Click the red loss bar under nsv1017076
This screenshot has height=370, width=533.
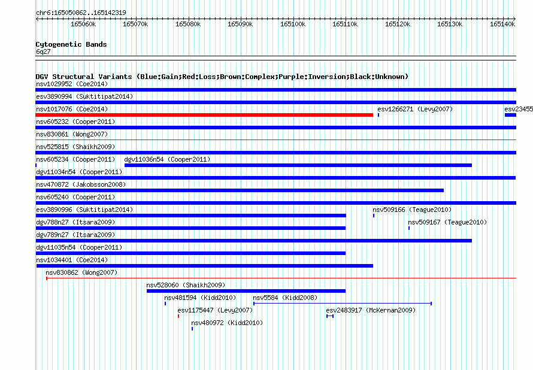204,115
